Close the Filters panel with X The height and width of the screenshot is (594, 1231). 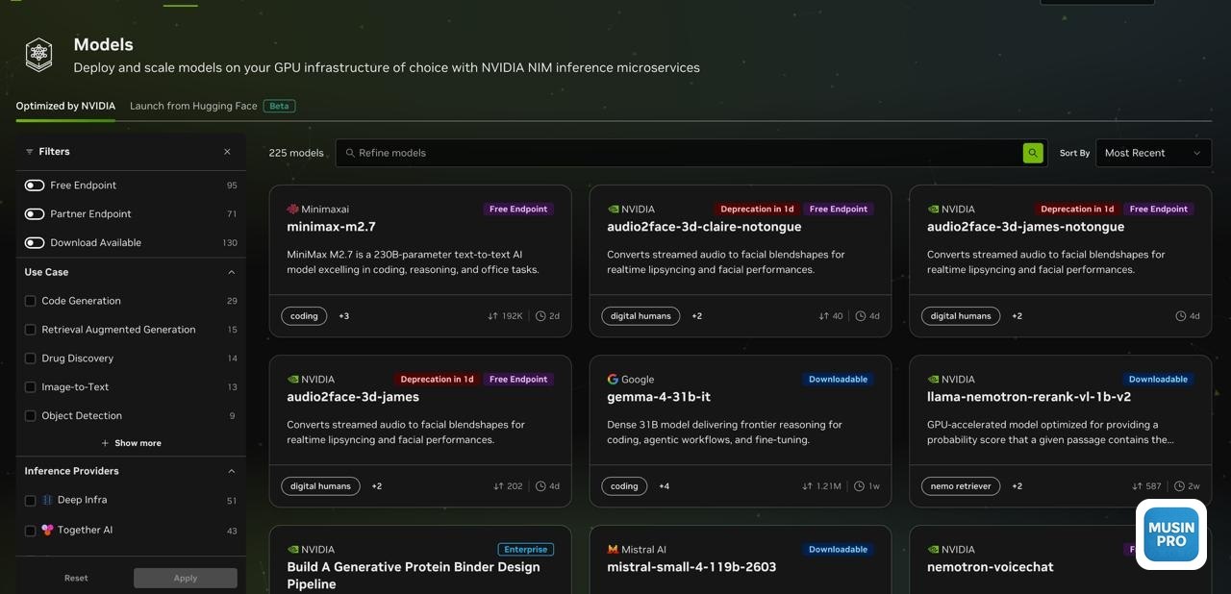tap(227, 152)
